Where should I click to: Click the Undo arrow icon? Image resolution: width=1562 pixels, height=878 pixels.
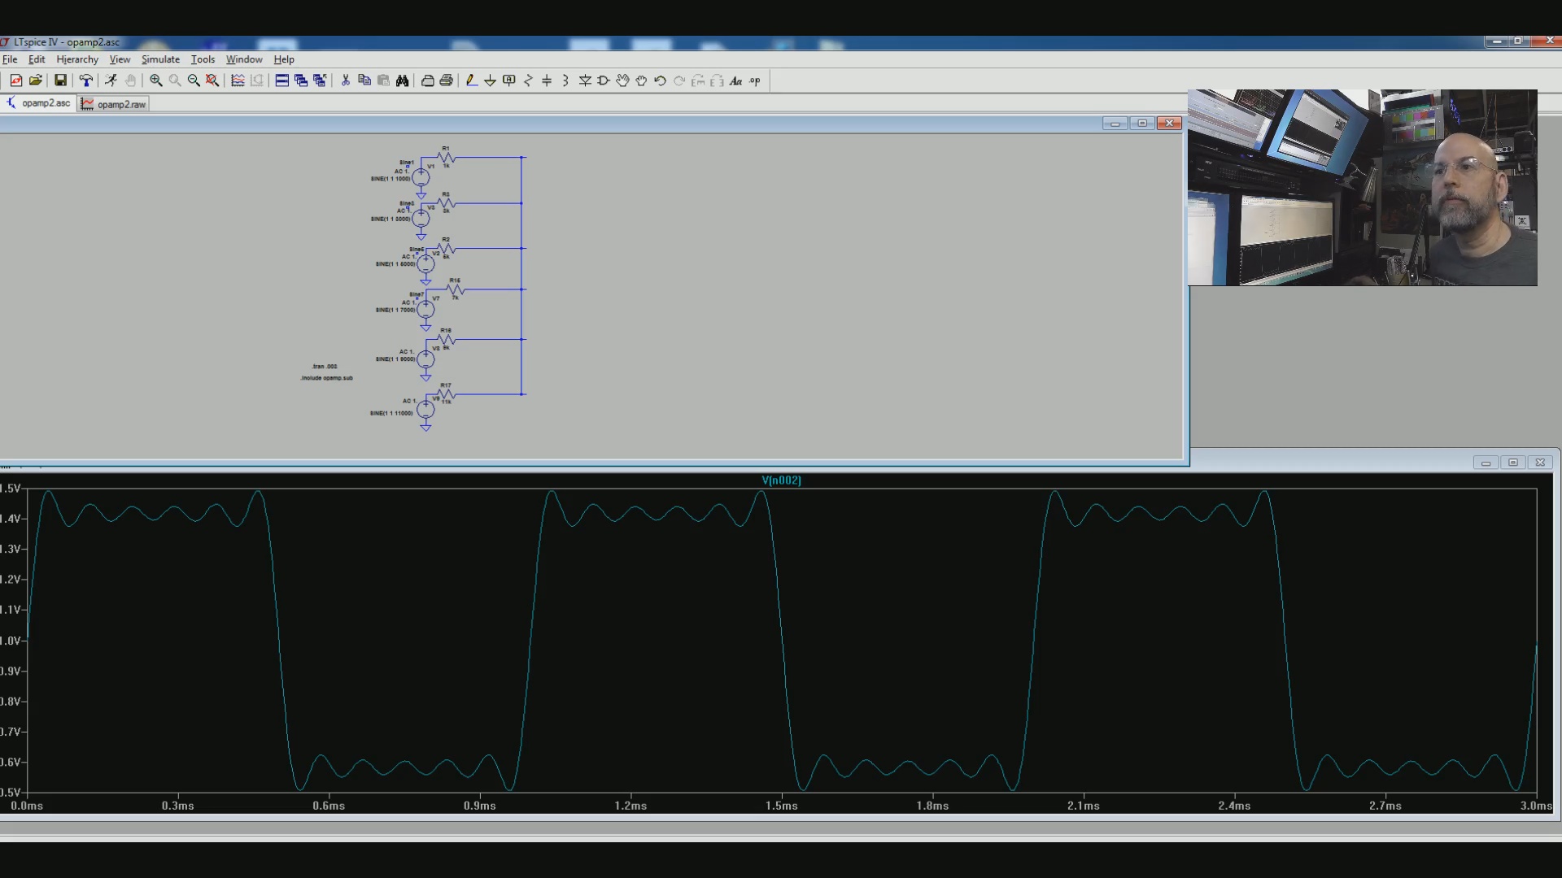[x=660, y=80]
